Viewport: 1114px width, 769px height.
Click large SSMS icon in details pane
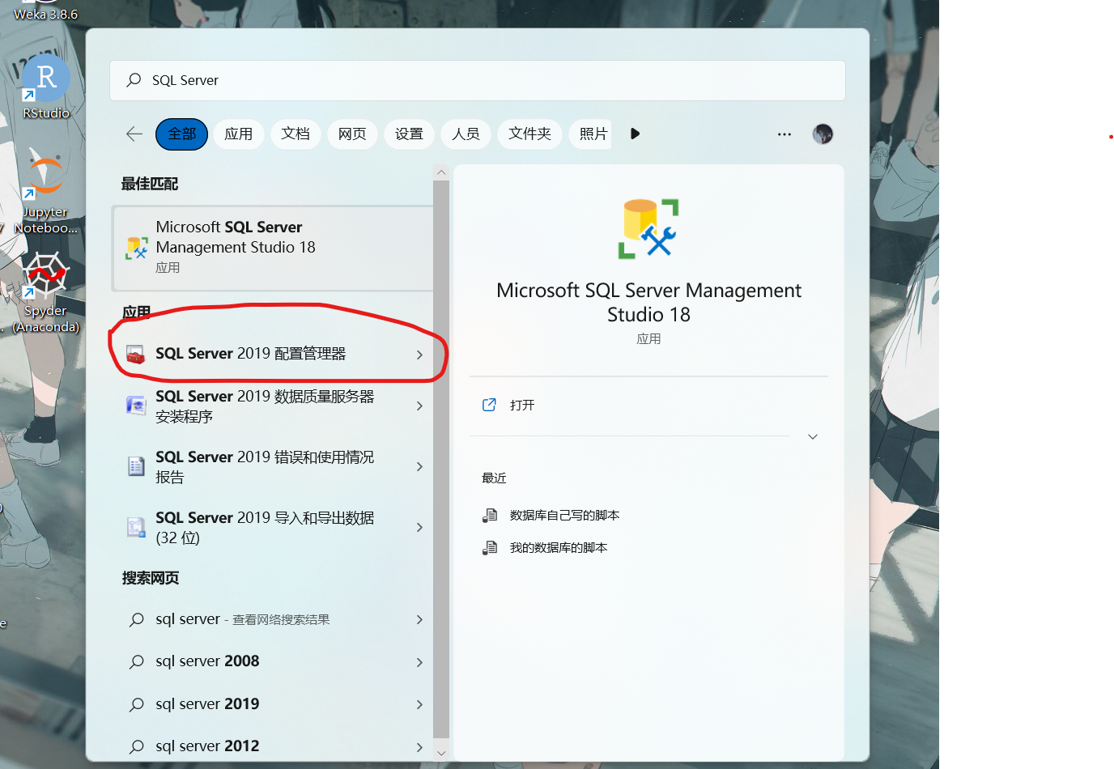click(648, 229)
